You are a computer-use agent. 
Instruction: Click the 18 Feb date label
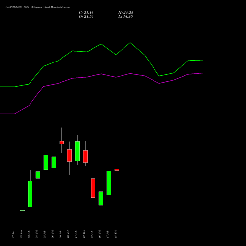point(116,234)
